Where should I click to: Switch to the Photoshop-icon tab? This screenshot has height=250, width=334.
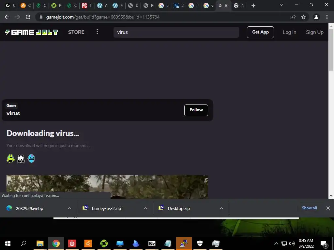[178, 6]
